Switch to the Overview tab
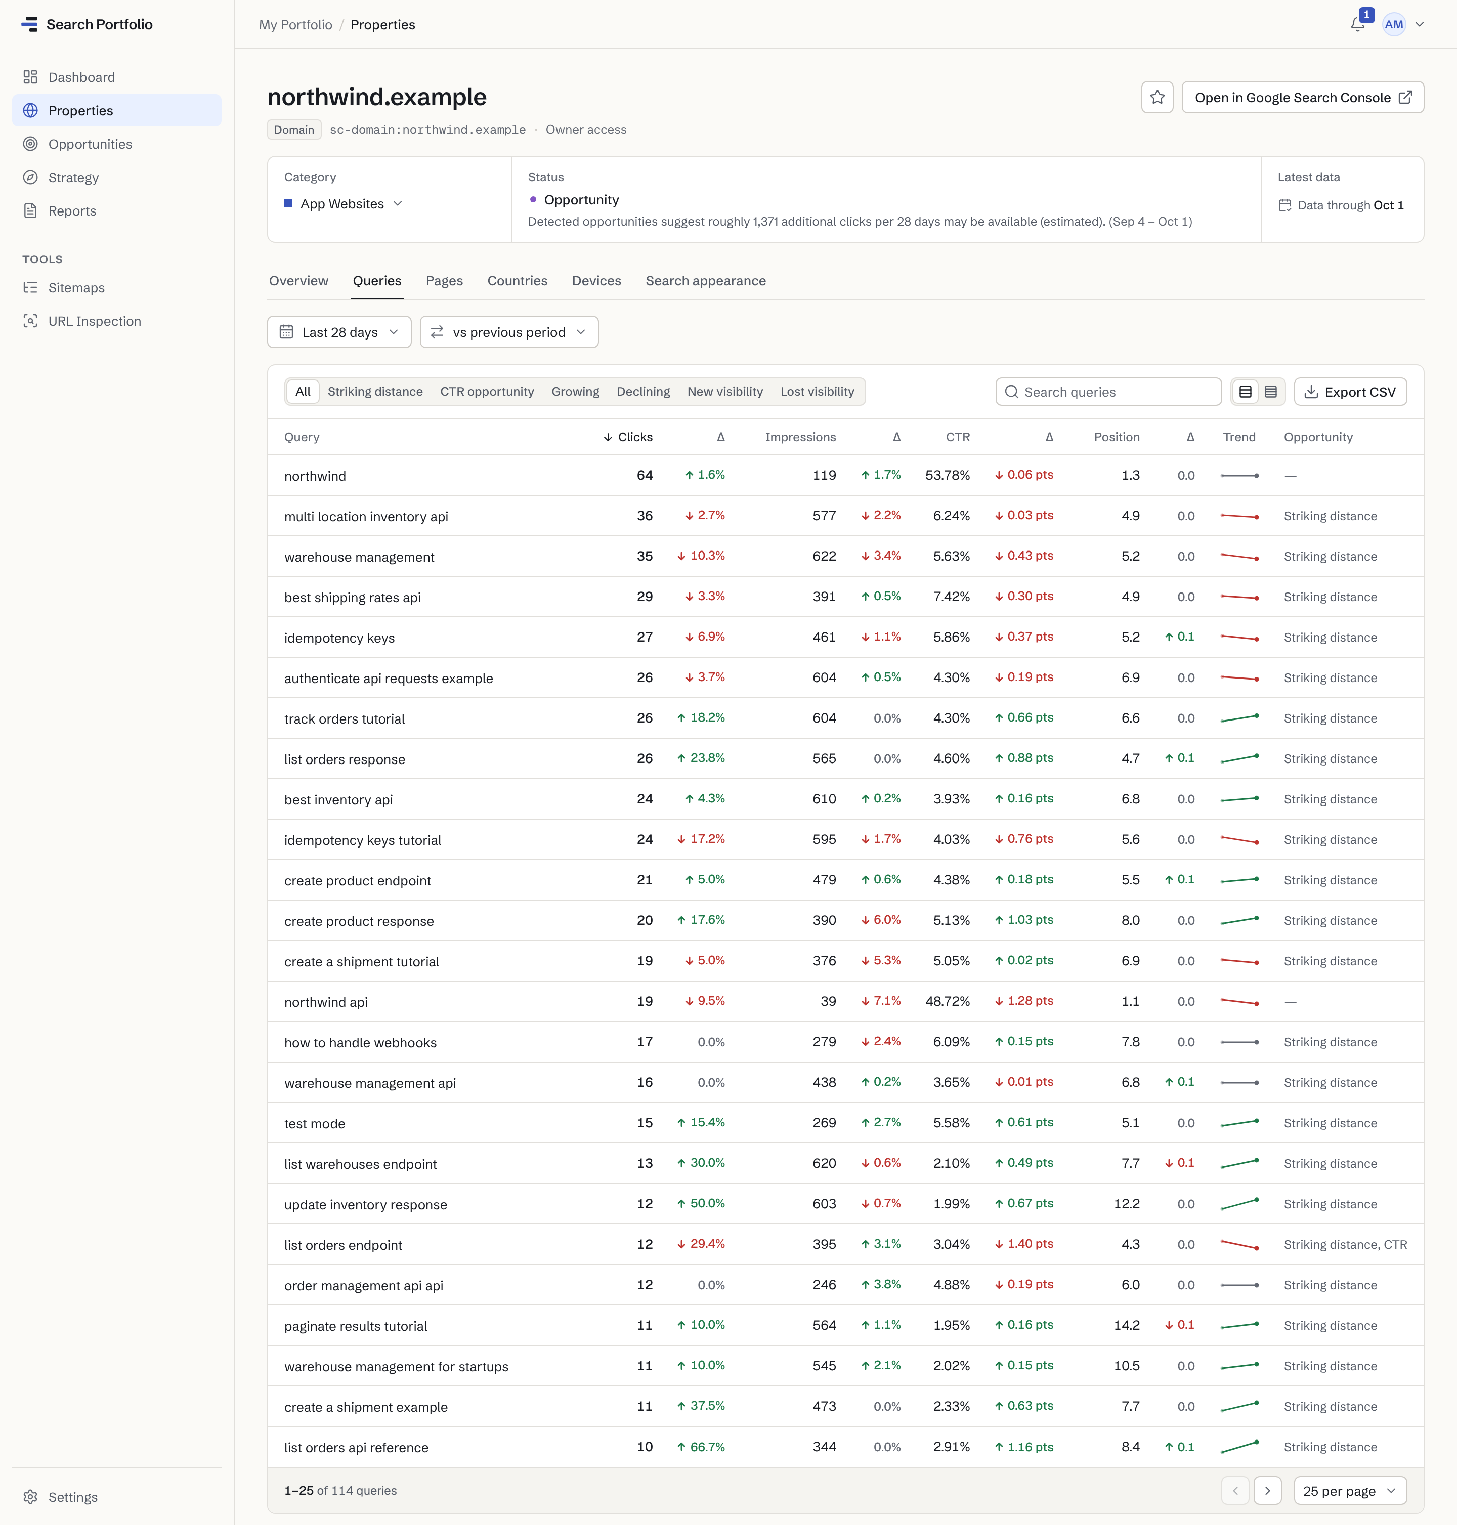The width and height of the screenshot is (1457, 1525). tap(298, 280)
